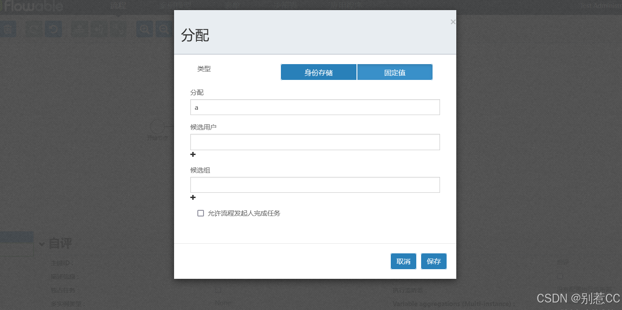Click the 取消 button
The height and width of the screenshot is (310, 622).
tap(403, 261)
